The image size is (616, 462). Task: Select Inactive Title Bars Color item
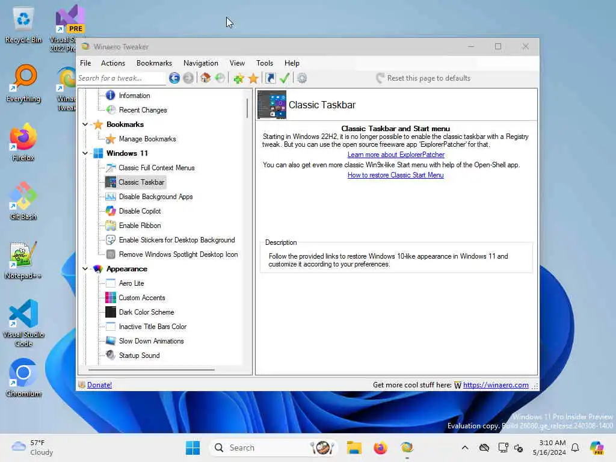152,327
